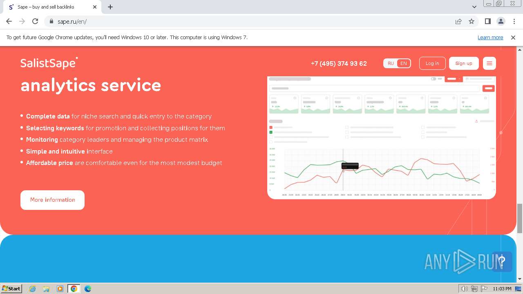
Task: Click the browser forward arrow
Action: (22, 21)
